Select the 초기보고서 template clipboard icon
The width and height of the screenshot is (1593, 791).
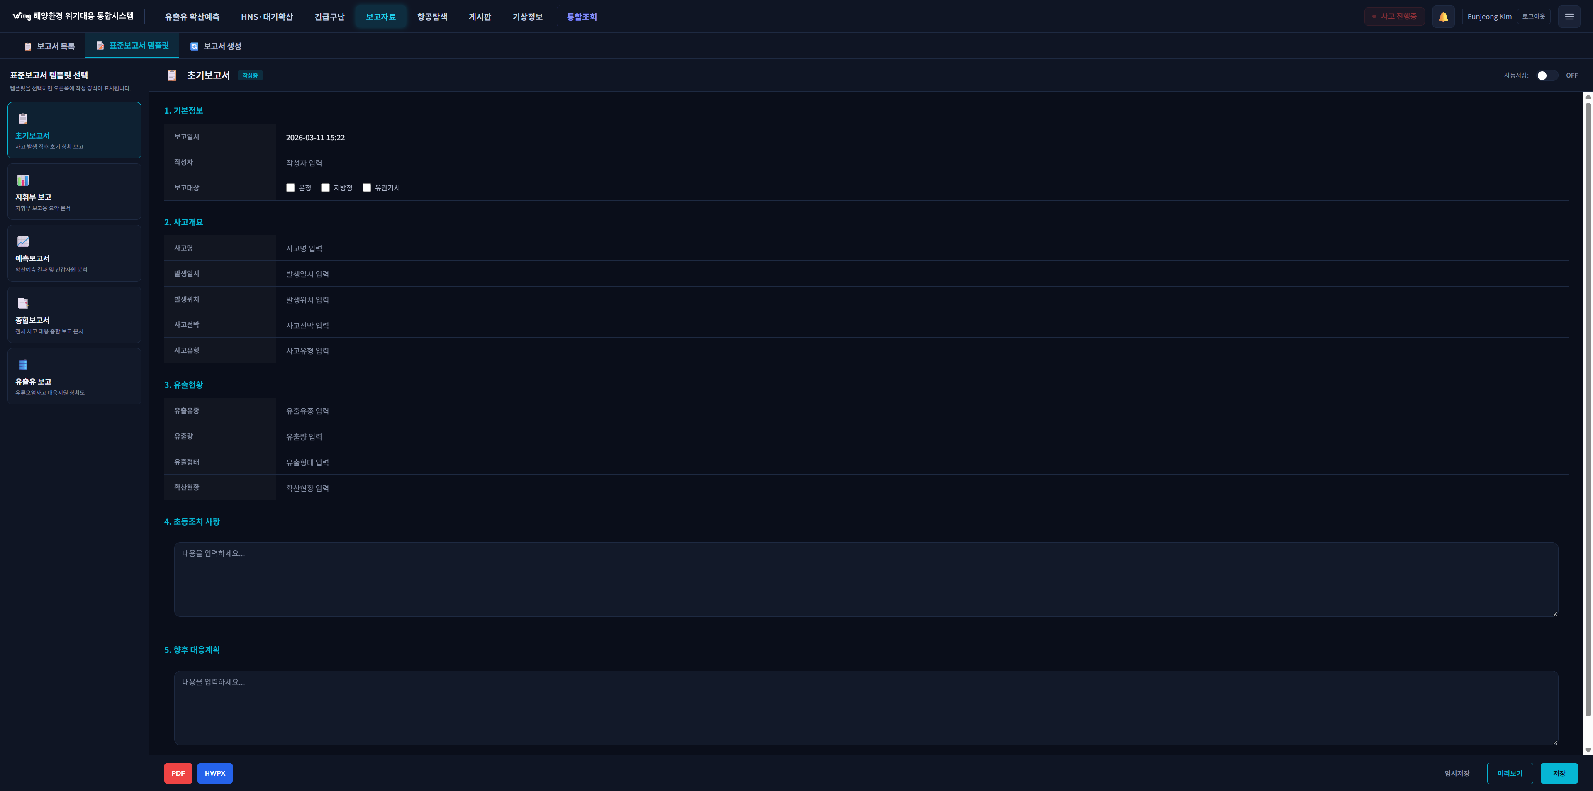click(23, 119)
